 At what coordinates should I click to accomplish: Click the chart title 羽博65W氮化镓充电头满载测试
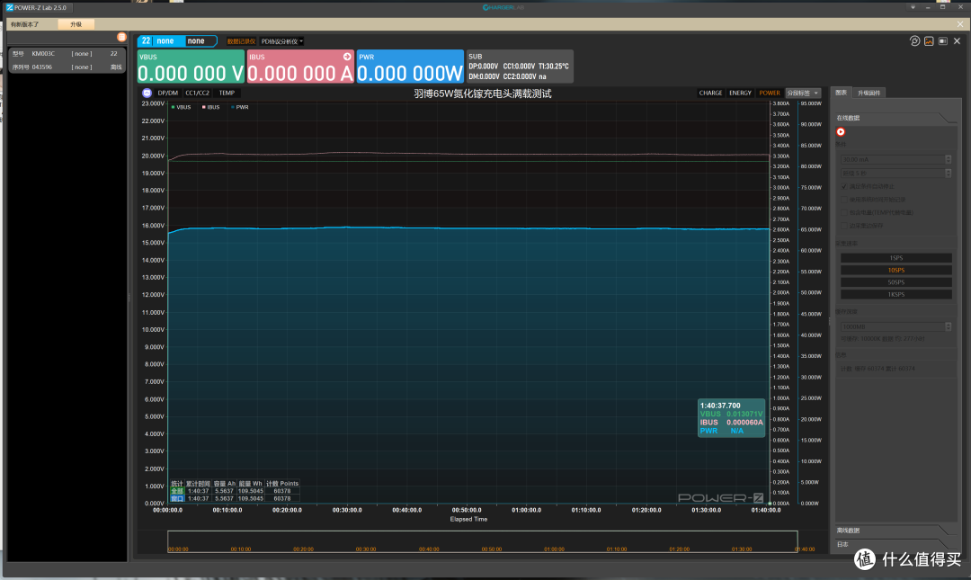[x=483, y=94]
